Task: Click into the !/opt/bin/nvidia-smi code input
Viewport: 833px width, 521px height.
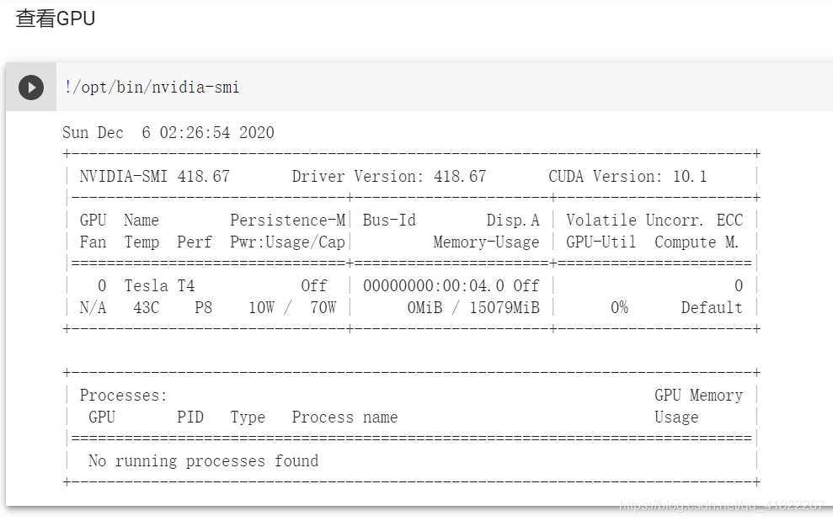Action: pyautogui.click(x=152, y=88)
